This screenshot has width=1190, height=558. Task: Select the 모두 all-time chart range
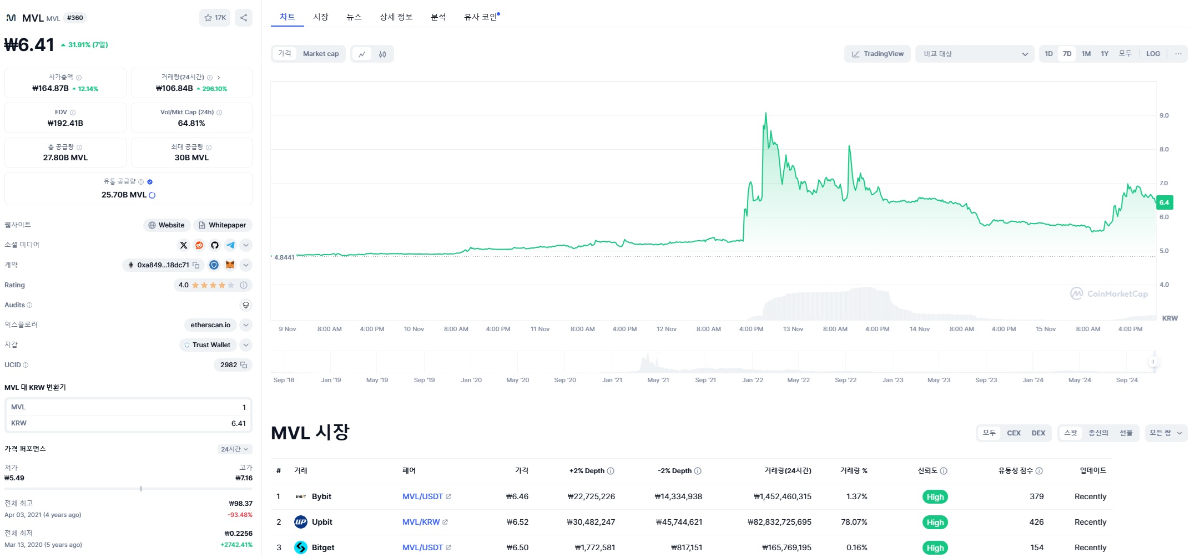(x=1125, y=54)
